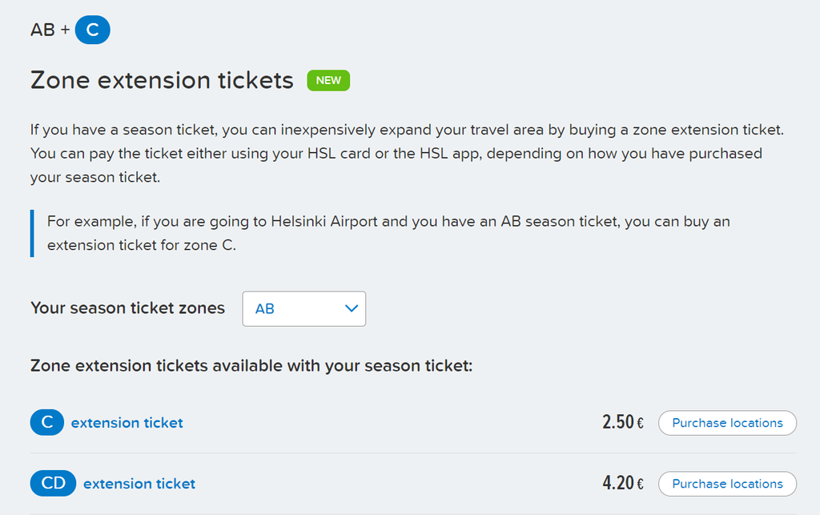Viewport: 820px width, 515px height.
Task: Click the 2.50 € price label
Action: 623,422
